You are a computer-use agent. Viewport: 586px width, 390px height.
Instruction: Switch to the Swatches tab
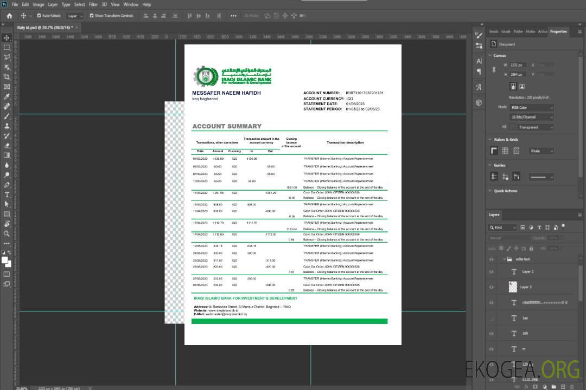[x=494, y=31]
